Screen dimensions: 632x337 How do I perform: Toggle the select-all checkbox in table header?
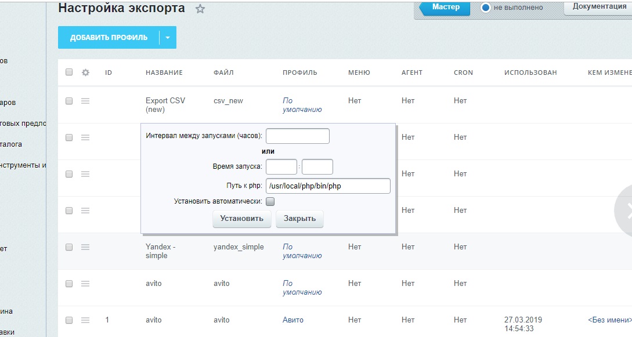pyautogui.click(x=69, y=73)
